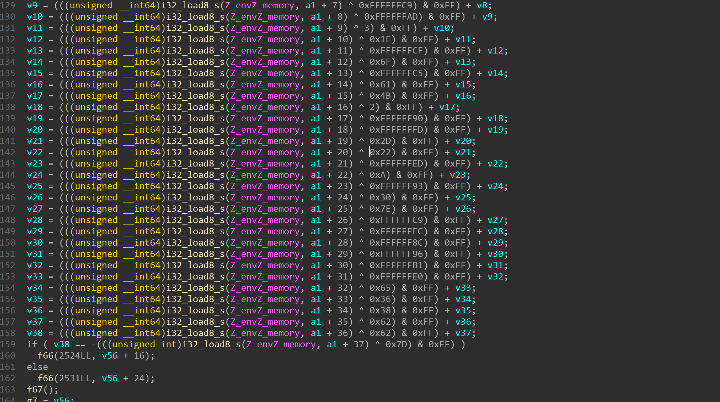Click line number 159 in the gutter
720x402 pixels.
pyautogui.click(x=8, y=344)
